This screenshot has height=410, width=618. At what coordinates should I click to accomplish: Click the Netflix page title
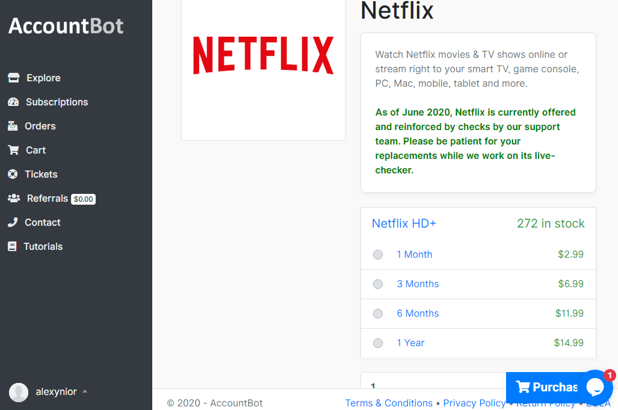397,10
